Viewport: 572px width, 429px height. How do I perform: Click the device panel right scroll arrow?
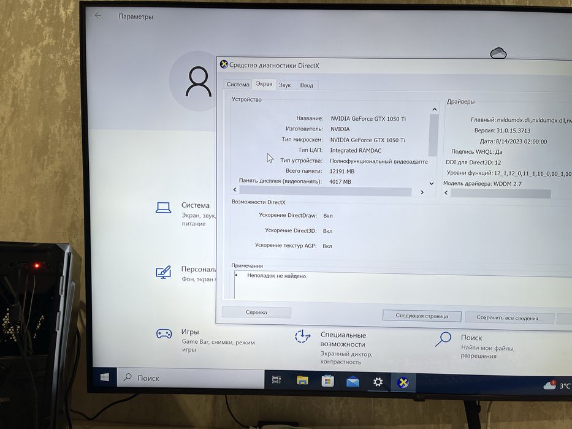click(x=422, y=192)
